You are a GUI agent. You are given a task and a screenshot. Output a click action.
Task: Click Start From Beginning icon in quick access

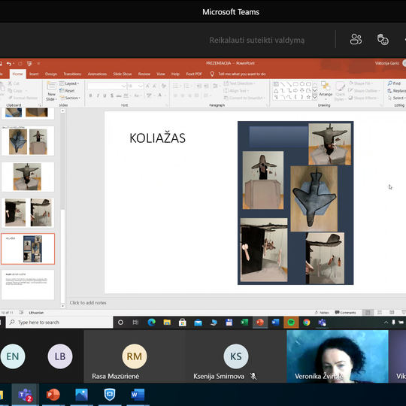pyautogui.click(x=29, y=63)
